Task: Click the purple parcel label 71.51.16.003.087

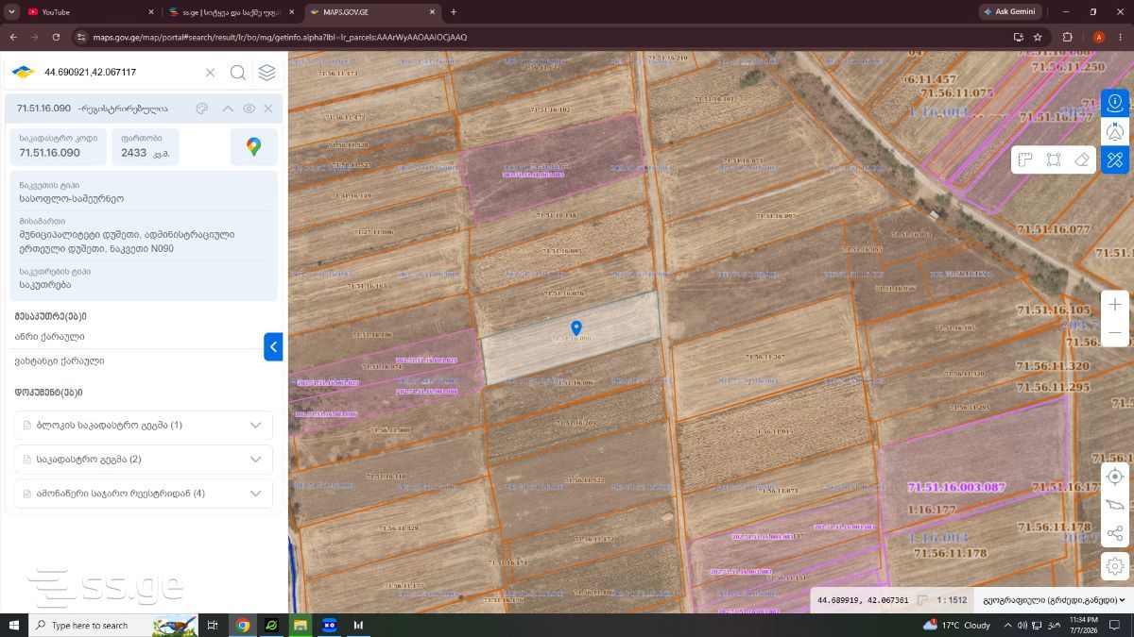Action: pyautogui.click(x=956, y=487)
